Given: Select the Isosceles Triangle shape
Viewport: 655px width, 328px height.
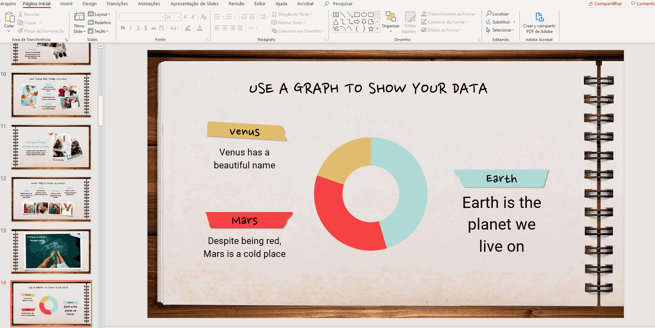Looking at the screenshot, I should click(x=336, y=22).
